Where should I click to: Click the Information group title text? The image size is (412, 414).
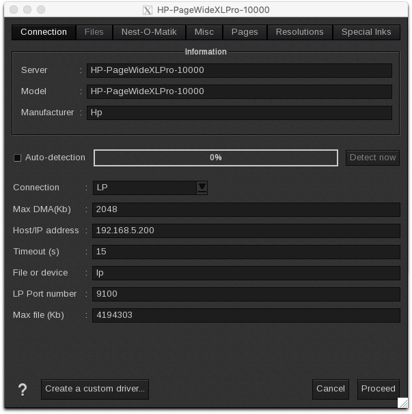[206, 52]
